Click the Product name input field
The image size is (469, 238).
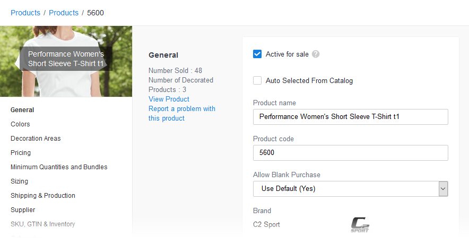(350, 117)
